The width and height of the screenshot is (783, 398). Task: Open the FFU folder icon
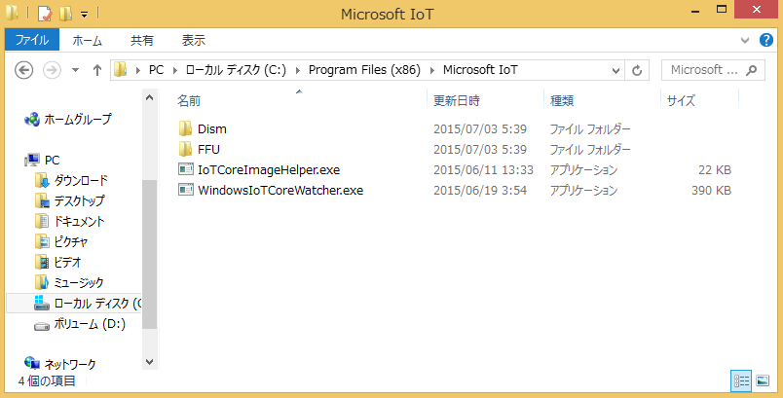click(x=185, y=149)
